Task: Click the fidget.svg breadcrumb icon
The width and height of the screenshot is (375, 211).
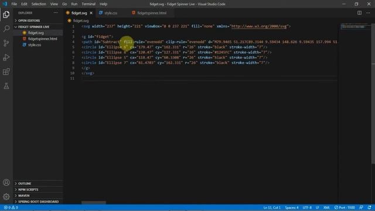Action: coord(69,21)
